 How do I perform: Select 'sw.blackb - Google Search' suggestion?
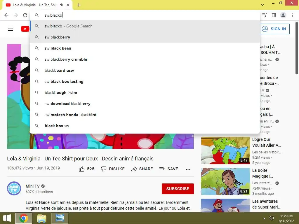(x=145, y=26)
